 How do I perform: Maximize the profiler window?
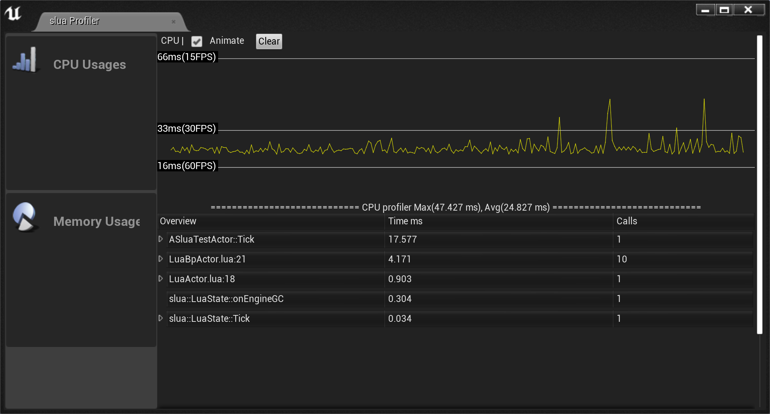(724, 10)
